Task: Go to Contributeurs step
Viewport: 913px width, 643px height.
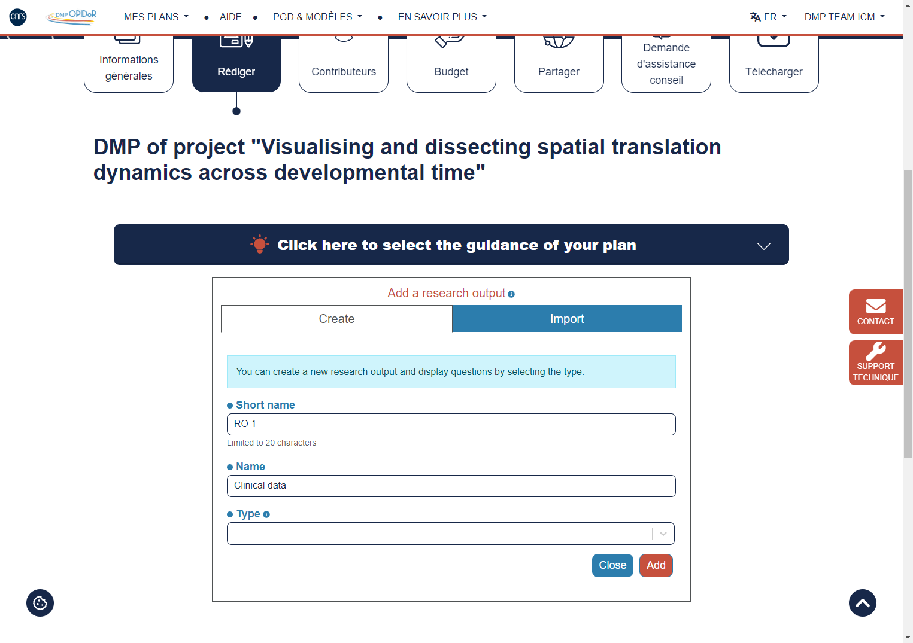Action: coord(344,64)
